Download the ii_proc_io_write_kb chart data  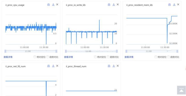114,5
